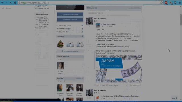Open the Christmas tree gift

(x=61, y=44)
